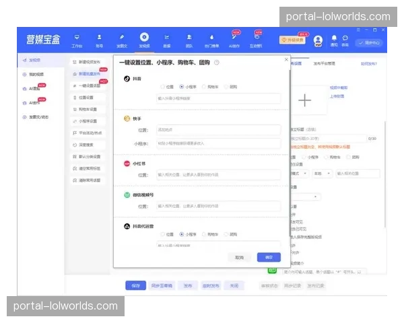Switch to 发布平台管理 tab
Viewport: 404px width, 323px height.
(x=324, y=64)
